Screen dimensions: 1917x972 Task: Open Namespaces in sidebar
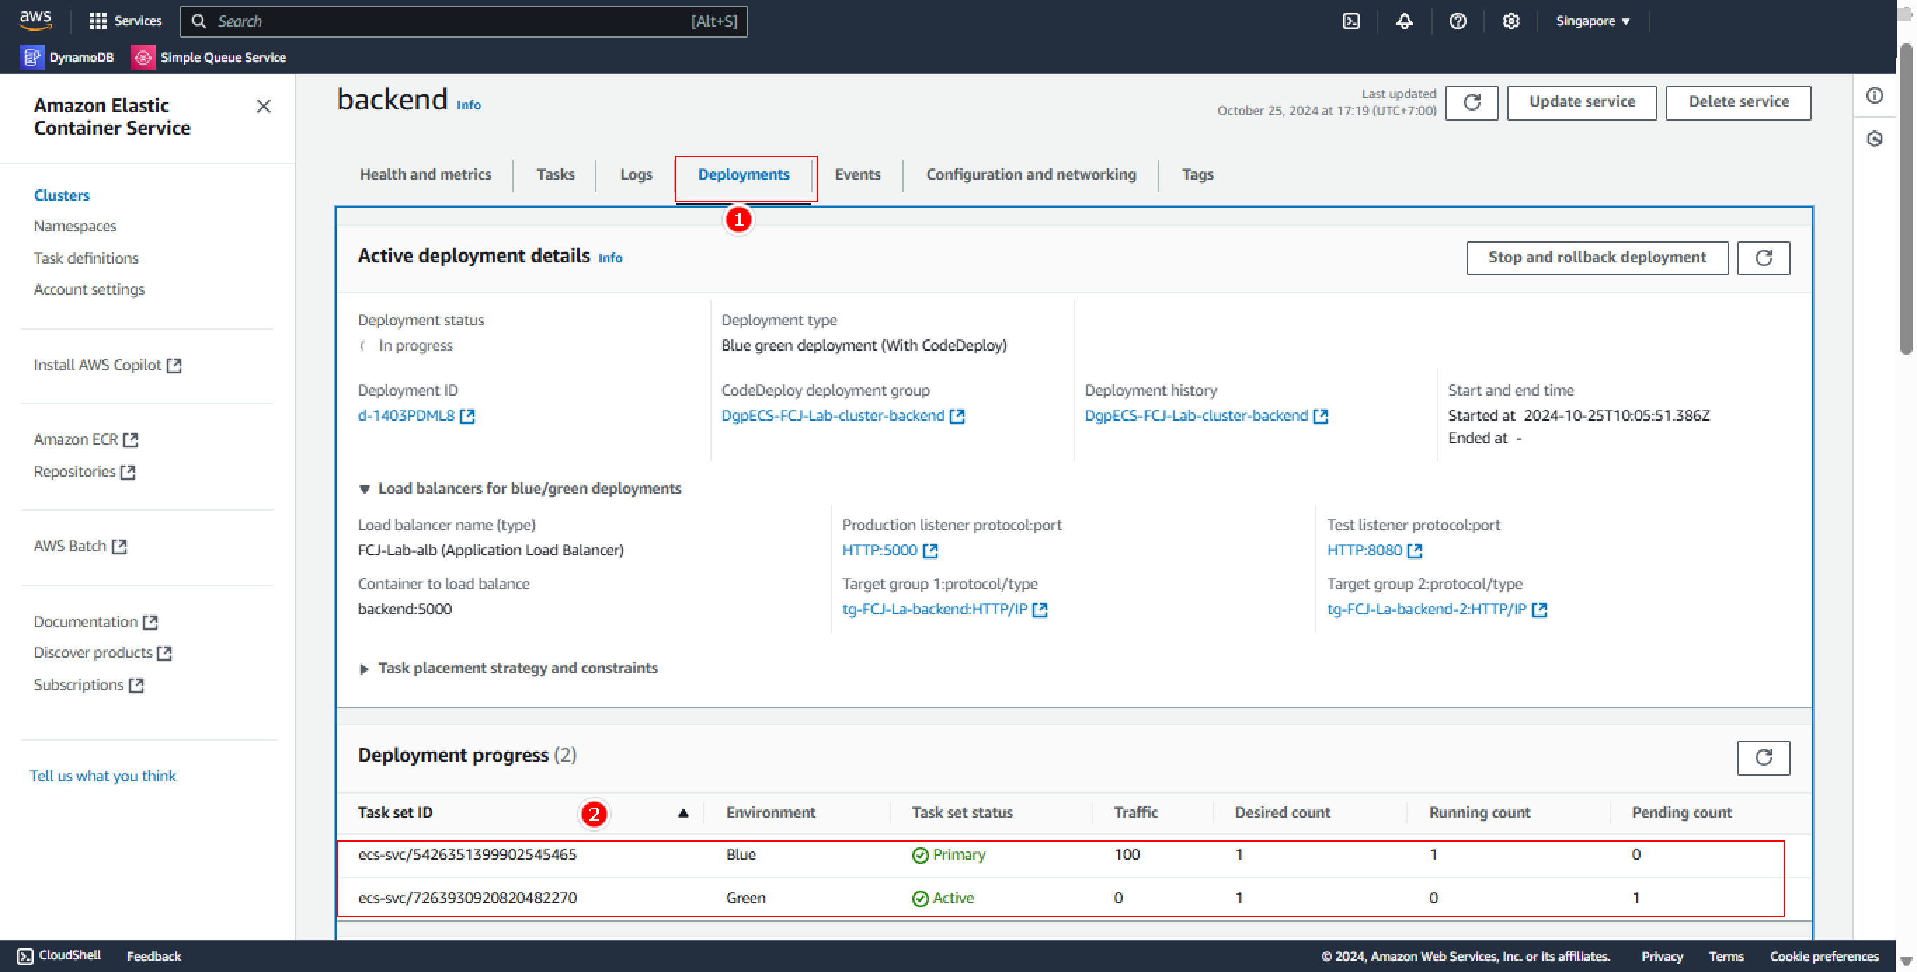point(75,226)
